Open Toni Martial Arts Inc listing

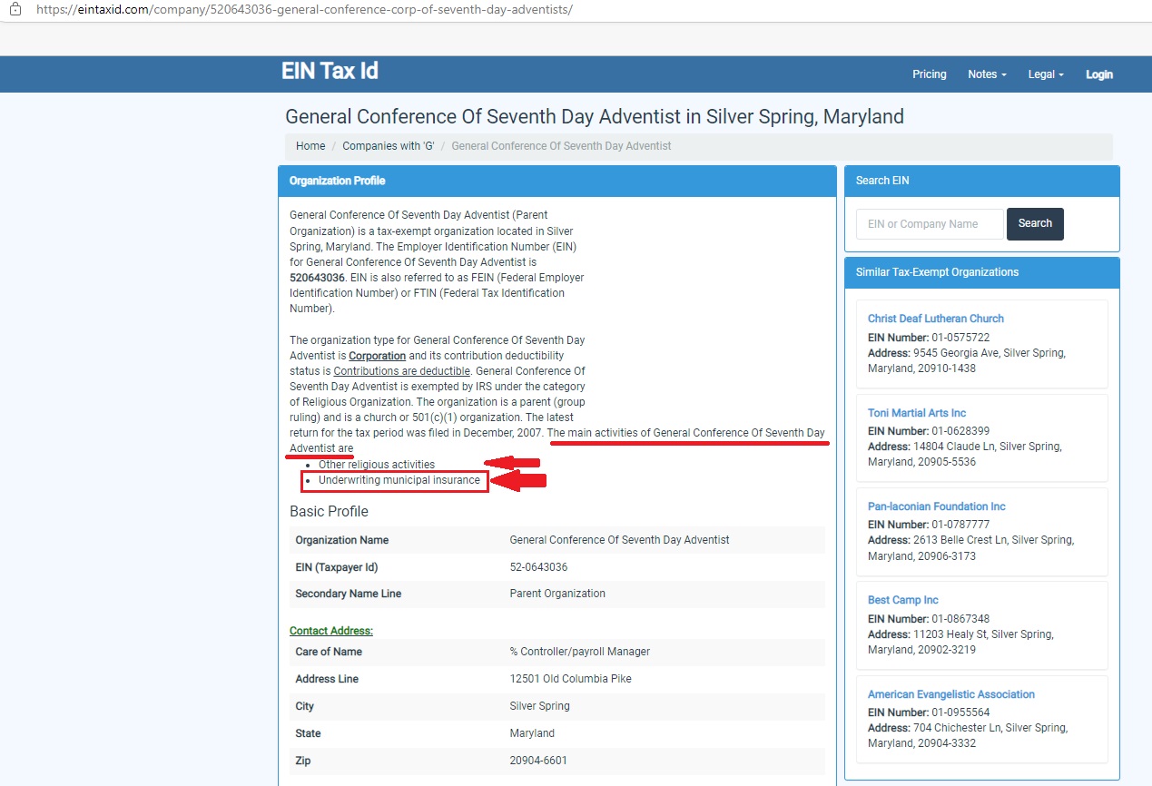point(916,413)
